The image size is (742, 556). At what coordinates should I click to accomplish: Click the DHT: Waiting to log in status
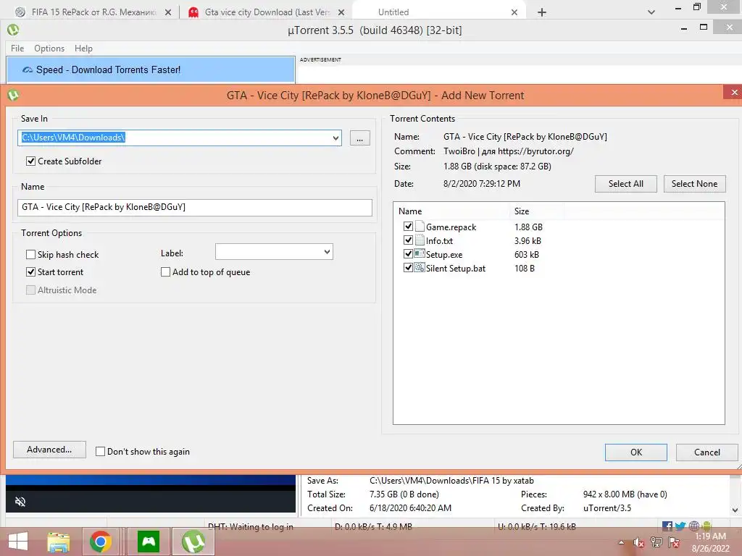point(251,526)
